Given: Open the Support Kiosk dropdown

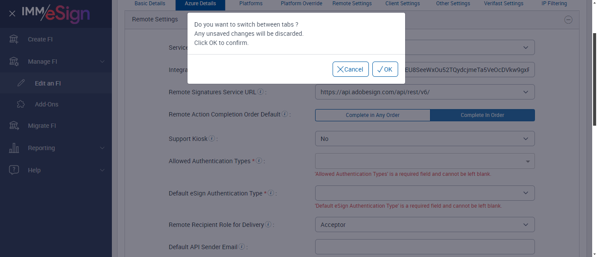Looking at the screenshot, I should coord(424,139).
